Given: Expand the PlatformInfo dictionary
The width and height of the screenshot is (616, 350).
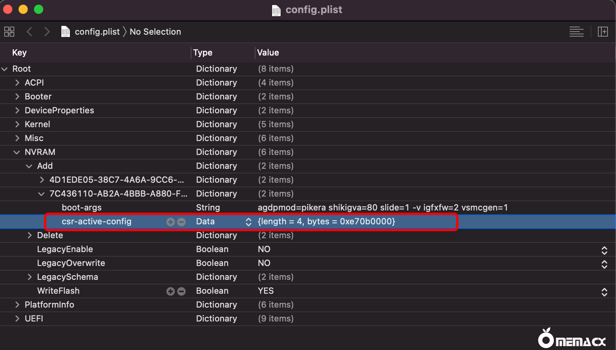Looking at the screenshot, I should click(x=17, y=305).
